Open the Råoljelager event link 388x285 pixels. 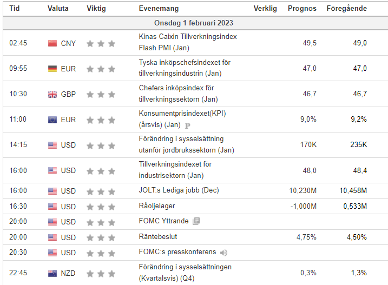click(x=157, y=206)
